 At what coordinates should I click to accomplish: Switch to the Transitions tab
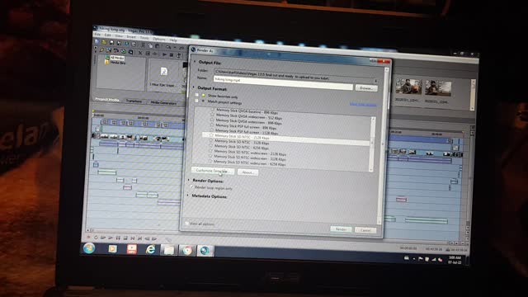tap(134, 101)
